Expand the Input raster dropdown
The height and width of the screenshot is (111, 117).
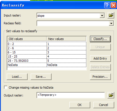102,15
